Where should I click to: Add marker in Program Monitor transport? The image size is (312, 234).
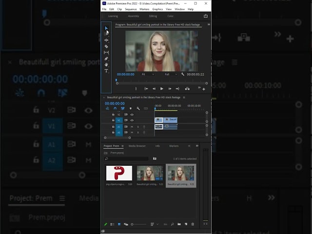[x=136, y=89]
